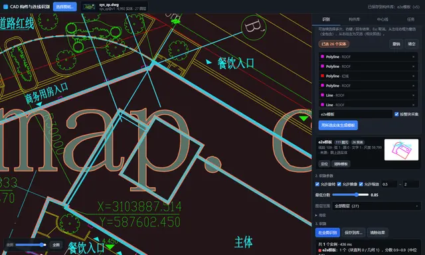The height and width of the screenshot is (255, 425).
Task: Select the first Line ROOF row
Action: click(x=368, y=96)
